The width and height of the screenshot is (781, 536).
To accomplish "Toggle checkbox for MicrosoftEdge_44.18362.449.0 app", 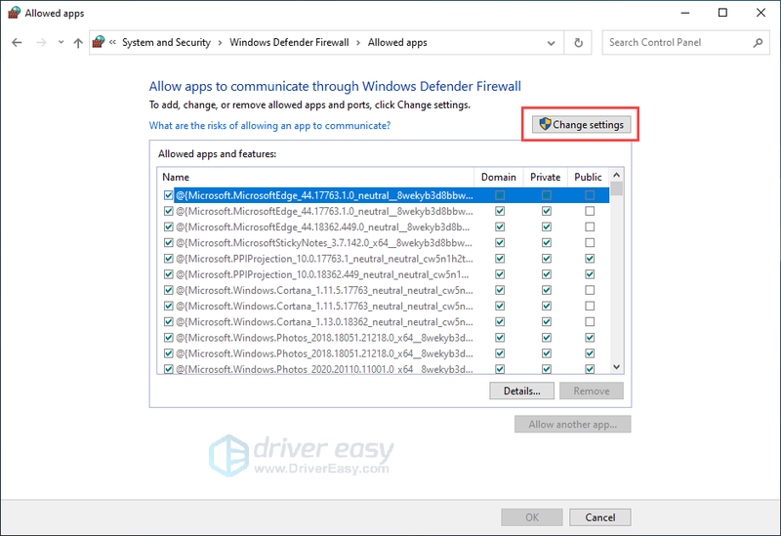I will [168, 227].
